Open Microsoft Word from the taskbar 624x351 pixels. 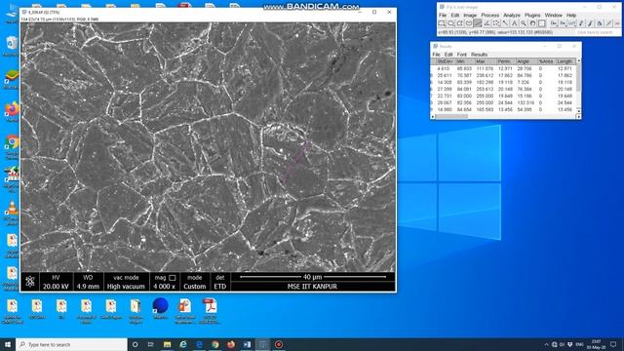pyautogui.click(x=247, y=344)
